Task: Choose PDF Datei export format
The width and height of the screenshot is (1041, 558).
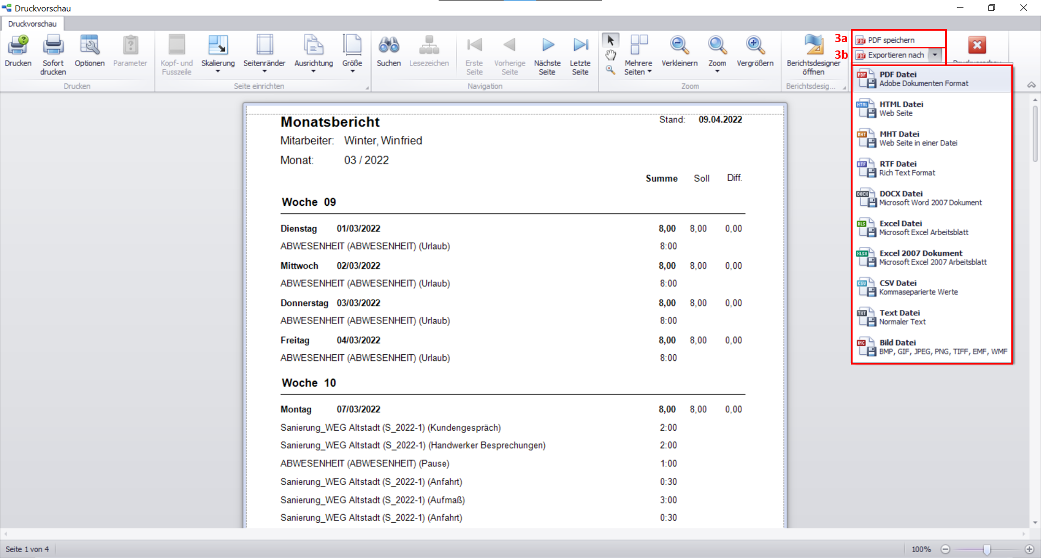Action: [x=932, y=79]
